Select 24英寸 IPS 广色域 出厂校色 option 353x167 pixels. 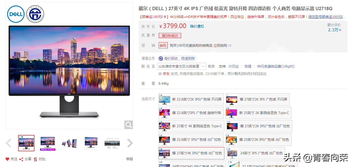pos(256,153)
